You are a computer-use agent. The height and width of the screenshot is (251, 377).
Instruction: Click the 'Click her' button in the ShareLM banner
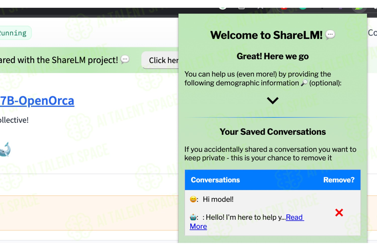click(x=160, y=60)
